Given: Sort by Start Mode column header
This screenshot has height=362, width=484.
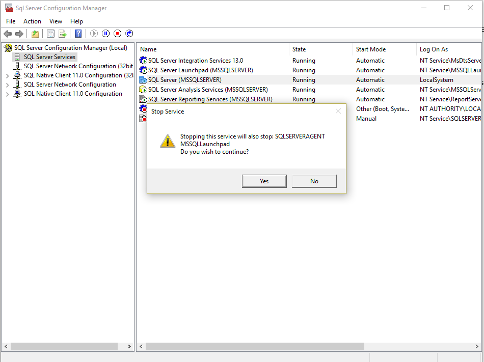Looking at the screenshot, I should pos(384,49).
